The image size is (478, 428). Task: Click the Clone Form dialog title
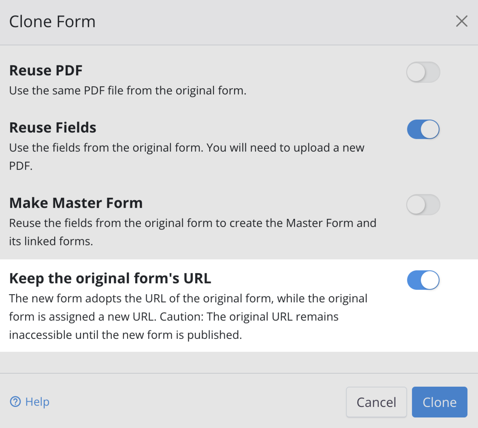[x=52, y=22]
